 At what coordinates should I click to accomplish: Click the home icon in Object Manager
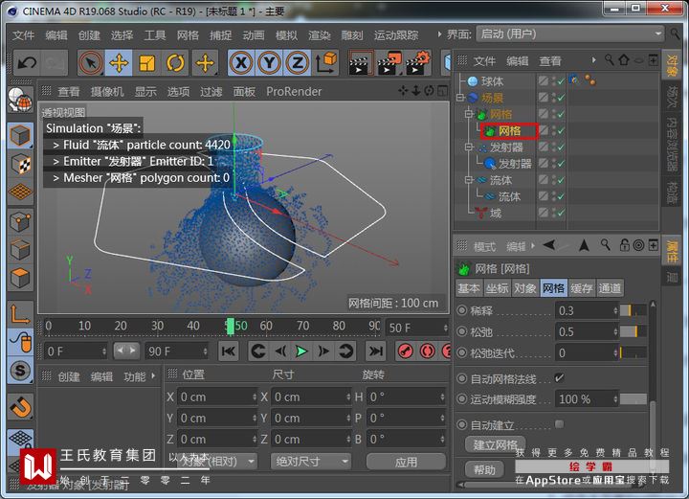pyautogui.click(x=624, y=59)
